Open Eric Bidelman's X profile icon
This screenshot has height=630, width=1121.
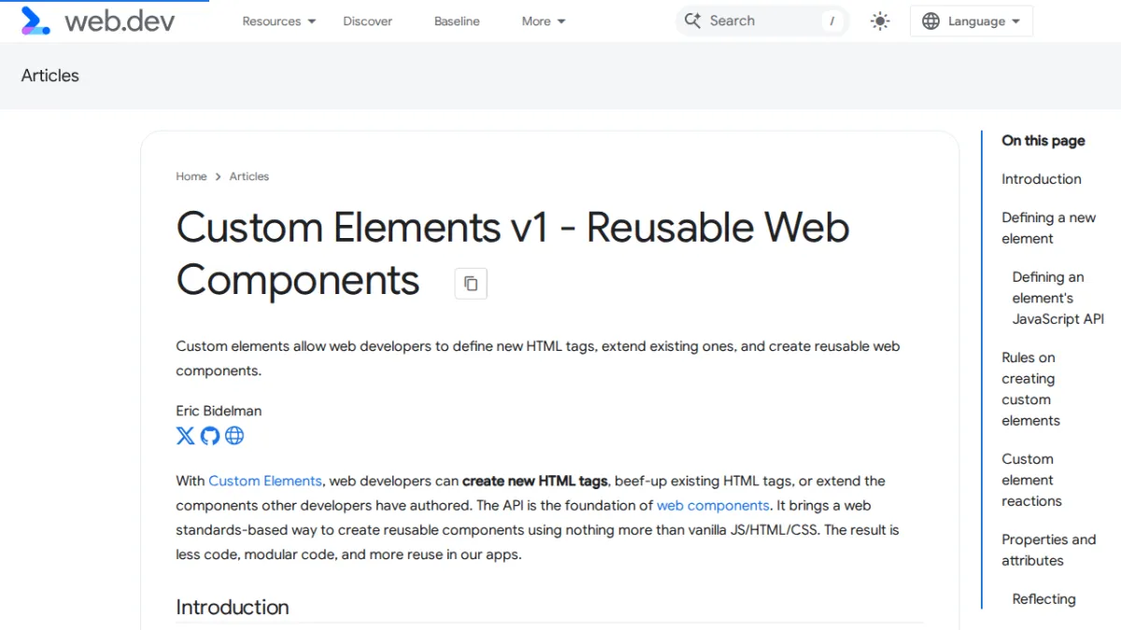click(x=185, y=435)
